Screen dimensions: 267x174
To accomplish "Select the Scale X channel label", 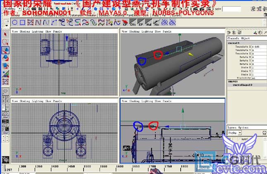I will (246, 68).
